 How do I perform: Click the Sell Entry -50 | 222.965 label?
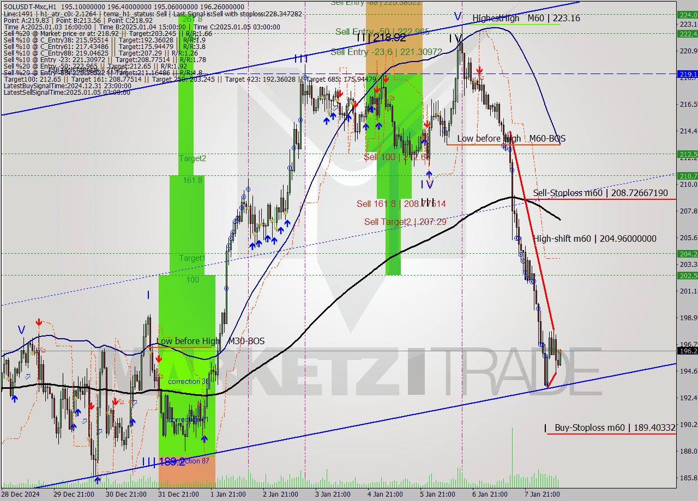click(382, 32)
